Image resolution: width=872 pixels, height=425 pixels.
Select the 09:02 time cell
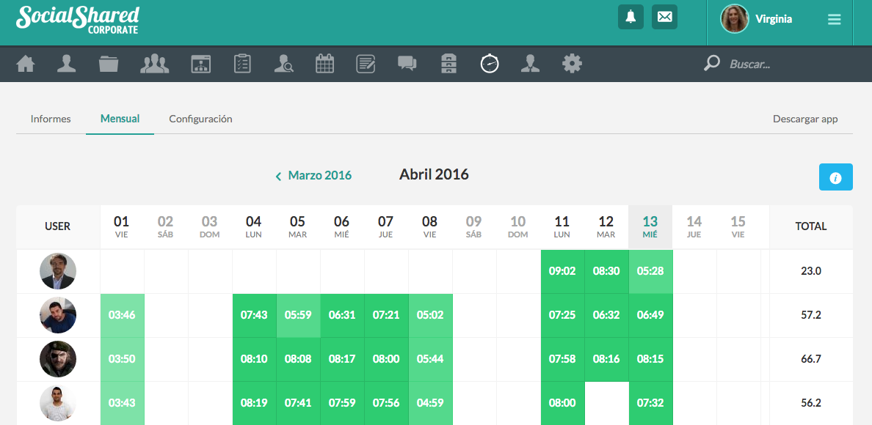click(562, 271)
